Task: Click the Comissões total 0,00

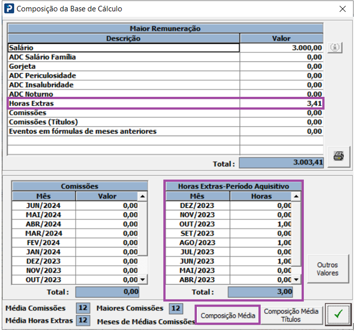Action: 107,292
